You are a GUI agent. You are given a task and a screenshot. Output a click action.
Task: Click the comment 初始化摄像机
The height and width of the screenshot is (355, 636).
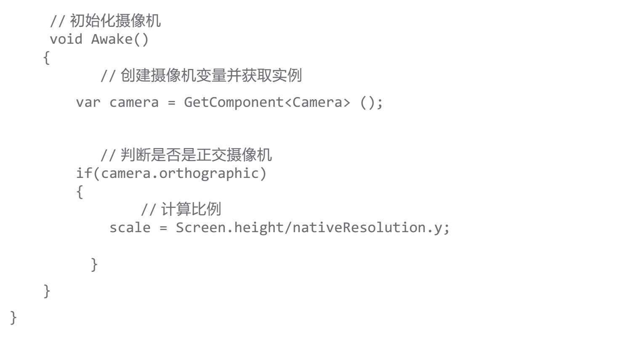click(x=105, y=21)
